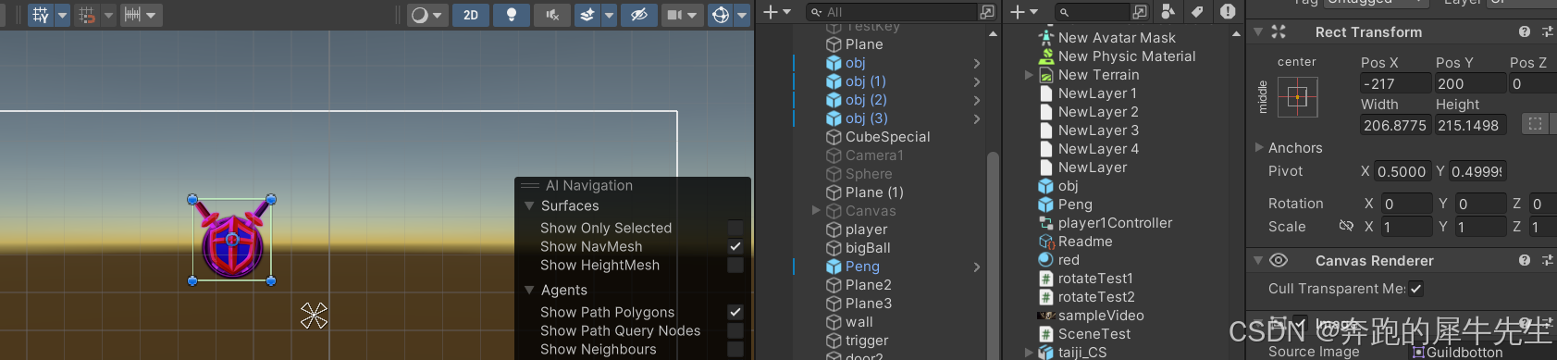Click the search by label tag icon
The image size is (1557, 360).
point(1197,11)
